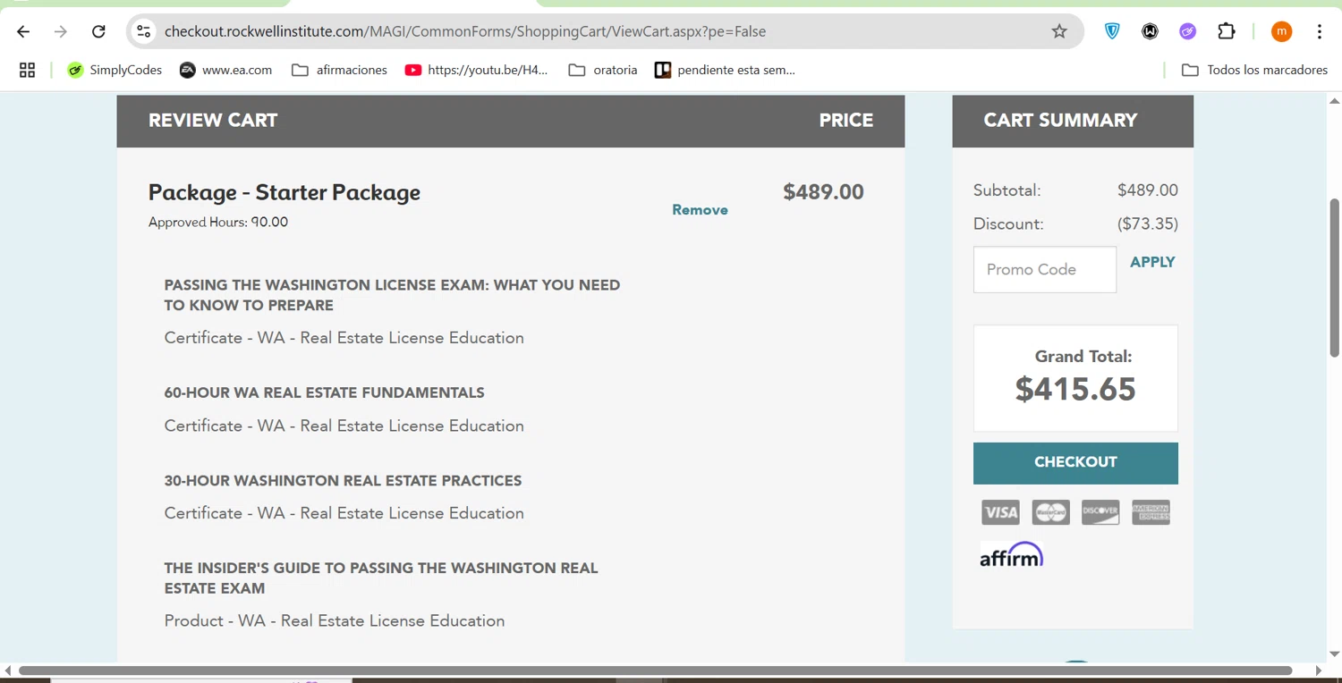Screen dimensions: 1342x683
Task: Click the Approved Hours: 90.00 text
Action: click(x=218, y=222)
